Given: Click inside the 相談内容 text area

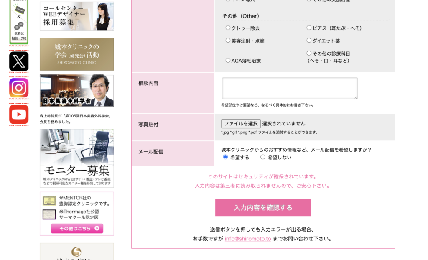Looking at the screenshot, I should tap(289, 88).
